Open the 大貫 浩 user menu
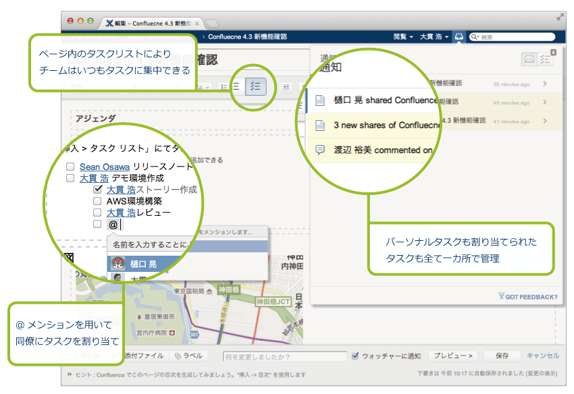 434,36
